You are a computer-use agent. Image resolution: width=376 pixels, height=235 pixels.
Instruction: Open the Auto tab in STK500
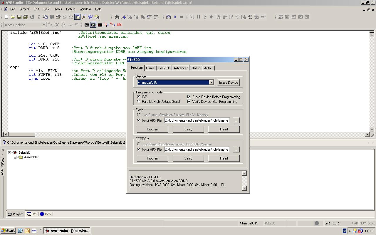click(x=207, y=68)
